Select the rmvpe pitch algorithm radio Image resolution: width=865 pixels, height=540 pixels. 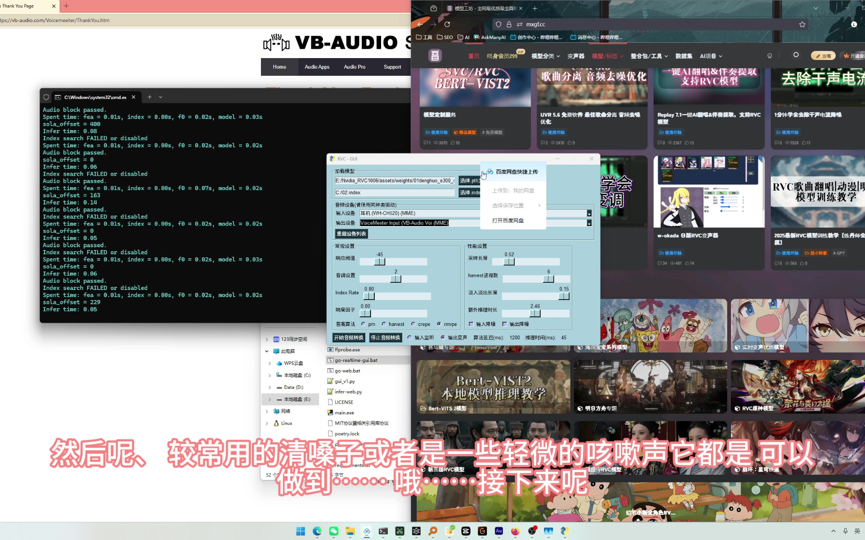click(x=439, y=324)
